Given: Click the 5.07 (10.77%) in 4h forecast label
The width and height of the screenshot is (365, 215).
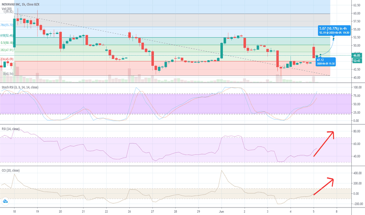Looking at the screenshot, I should coord(334,30).
